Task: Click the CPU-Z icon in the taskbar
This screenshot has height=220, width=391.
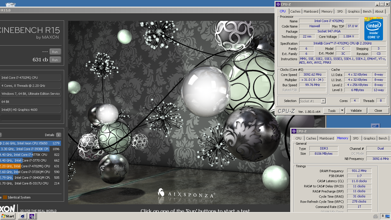Action: click(32, 216)
